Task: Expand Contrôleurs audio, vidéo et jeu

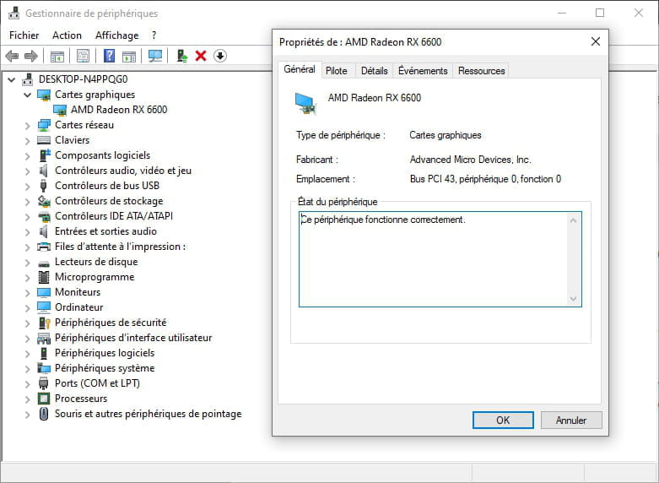Action: [x=28, y=171]
